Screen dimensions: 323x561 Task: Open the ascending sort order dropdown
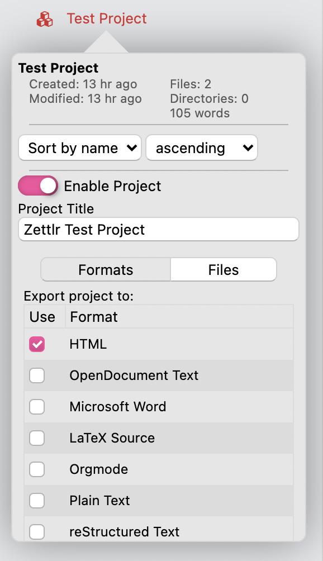click(202, 148)
